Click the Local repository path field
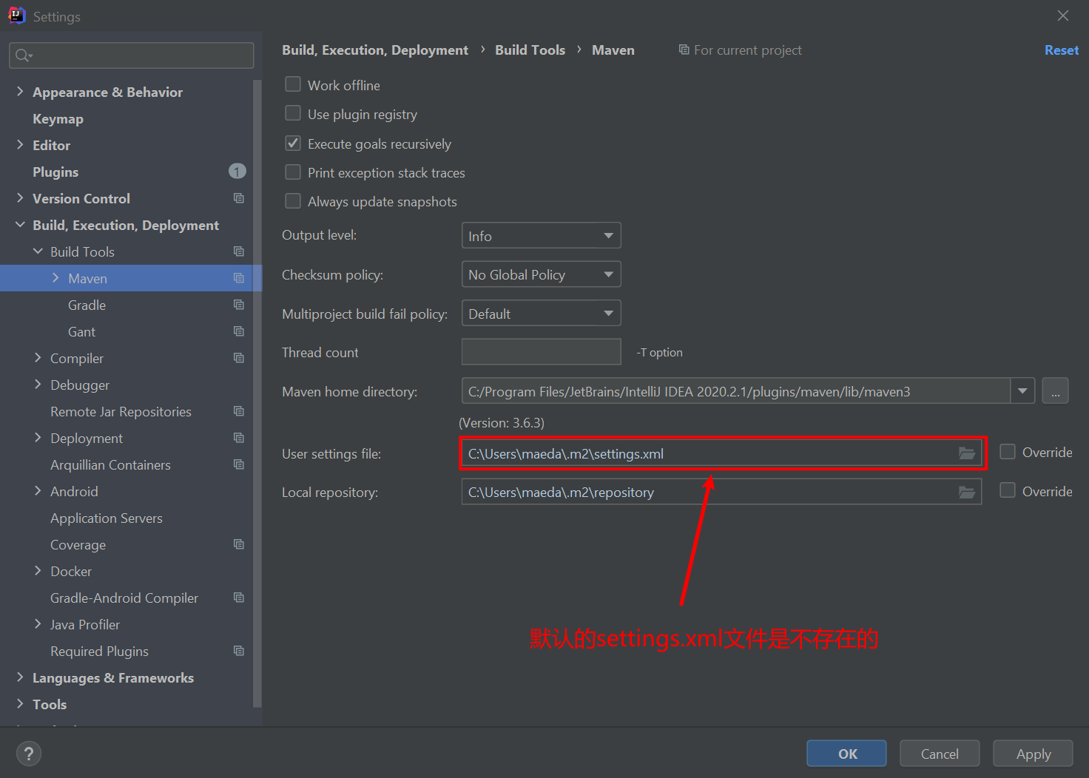Viewport: 1089px width, 778px height. [x=721, y=492]
